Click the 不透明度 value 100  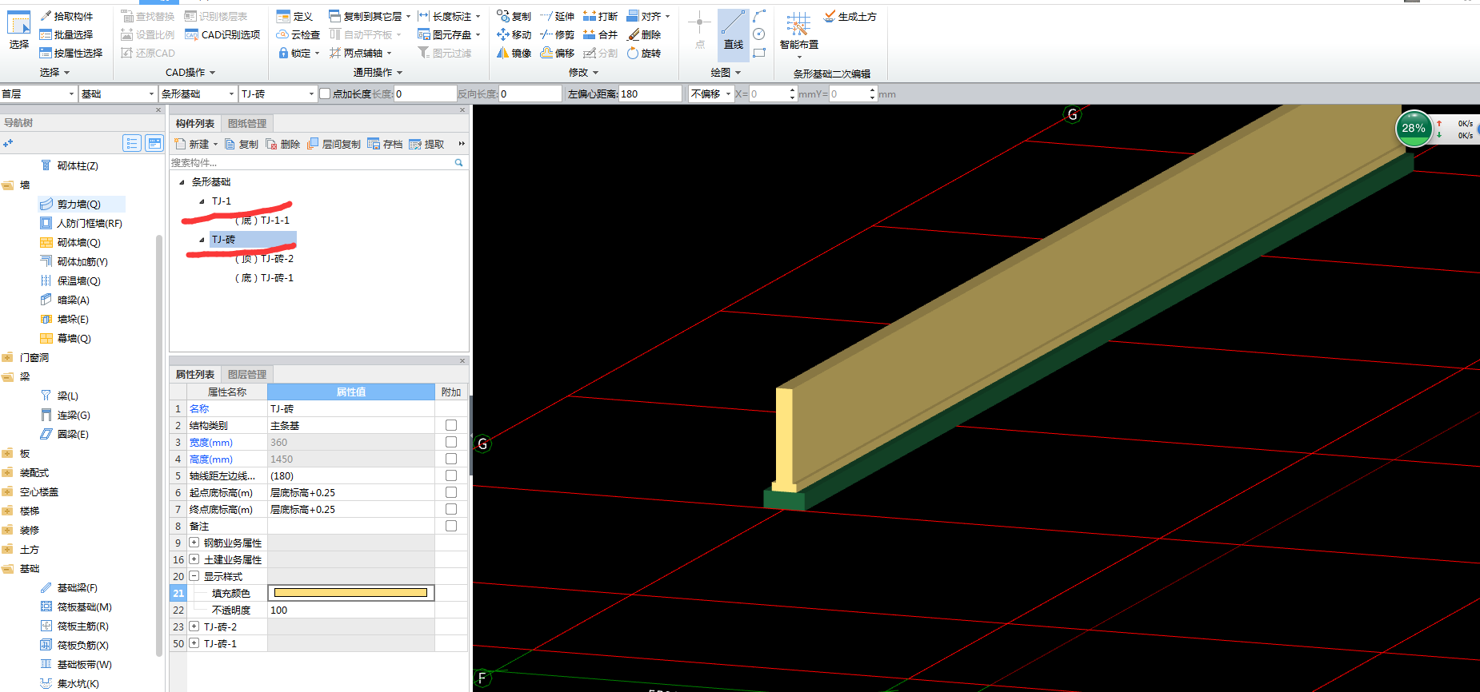coord(350,610)
